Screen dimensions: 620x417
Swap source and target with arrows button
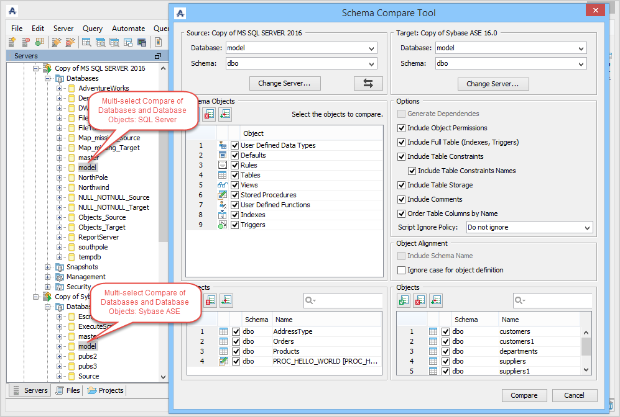[368, 83]
